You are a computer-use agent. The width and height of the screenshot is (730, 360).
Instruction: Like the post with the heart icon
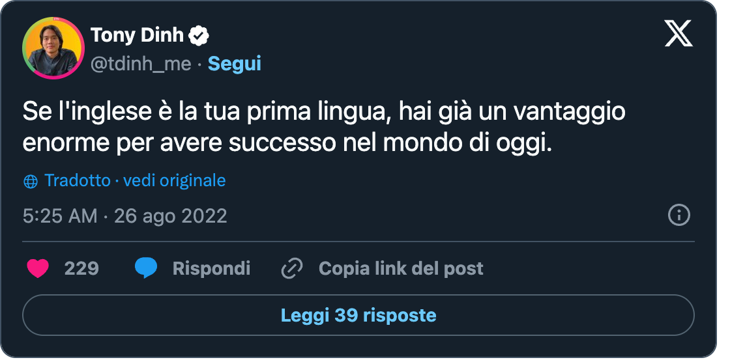(38, 269)
